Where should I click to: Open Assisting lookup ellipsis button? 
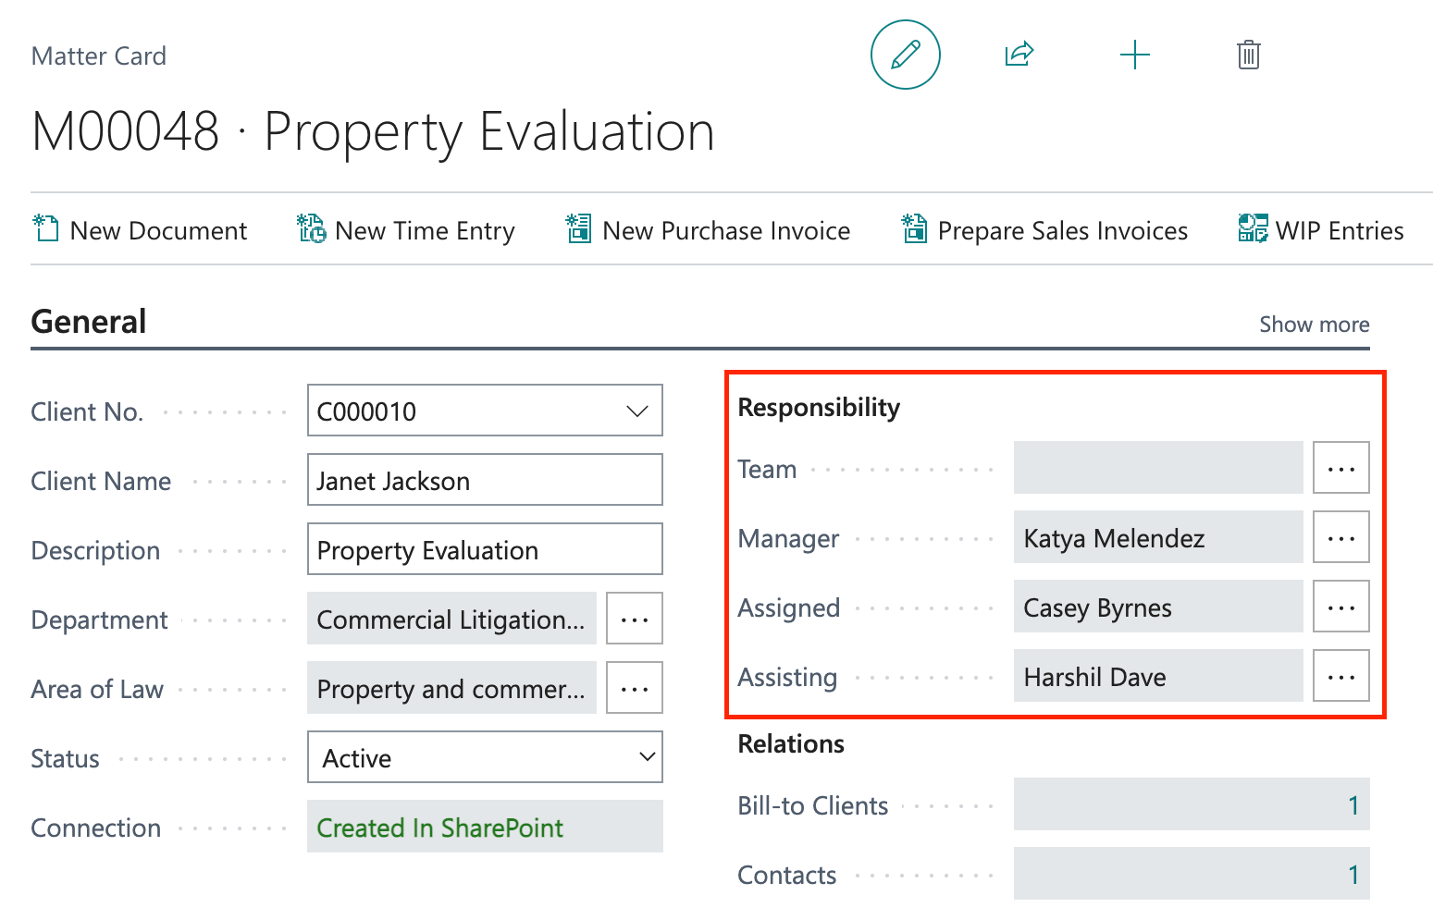point(1341,676)
